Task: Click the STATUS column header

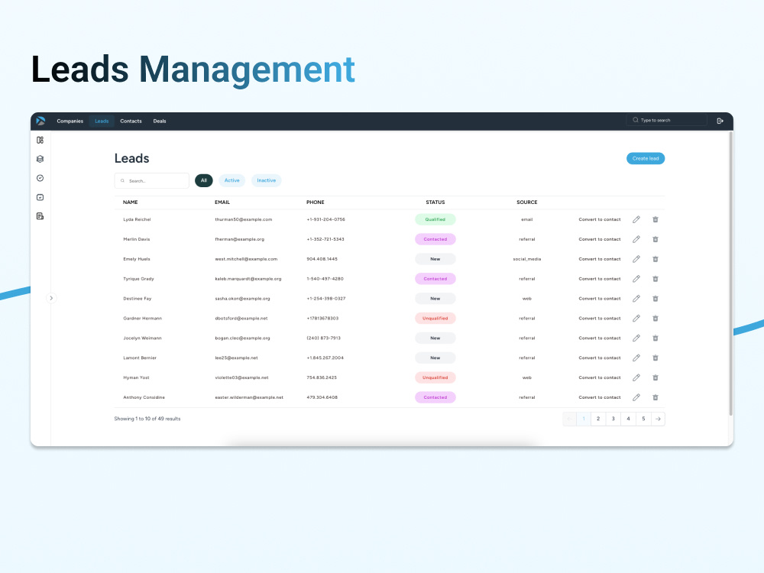Action: (x=435, y=202)
